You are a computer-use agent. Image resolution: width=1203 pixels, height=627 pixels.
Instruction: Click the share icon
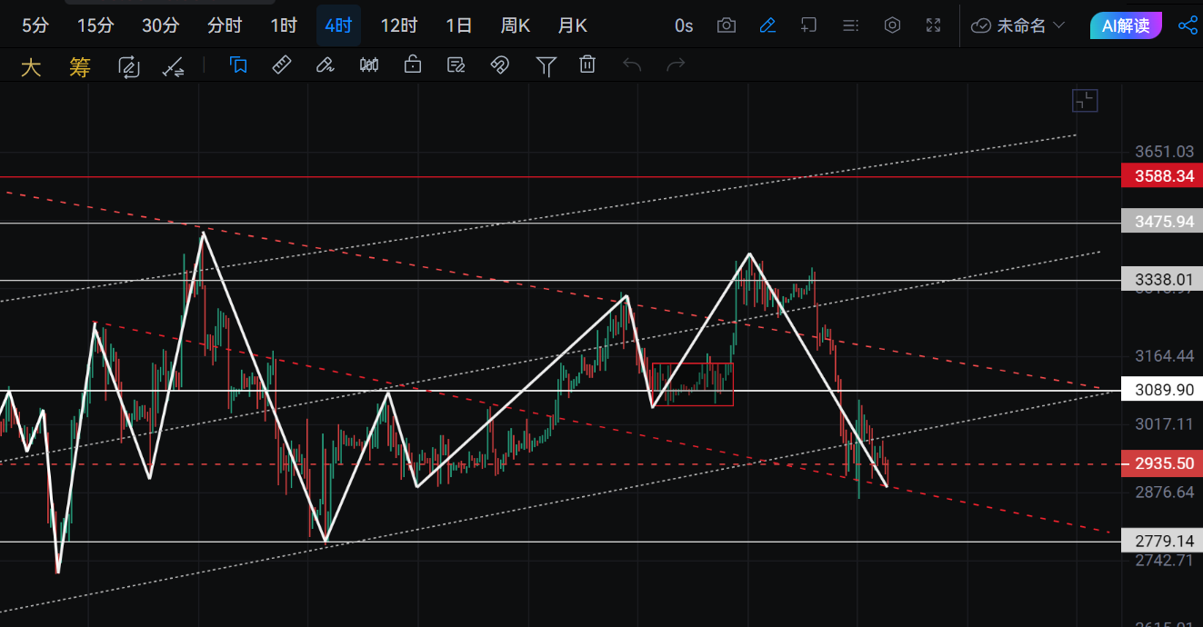point(1187,25)
